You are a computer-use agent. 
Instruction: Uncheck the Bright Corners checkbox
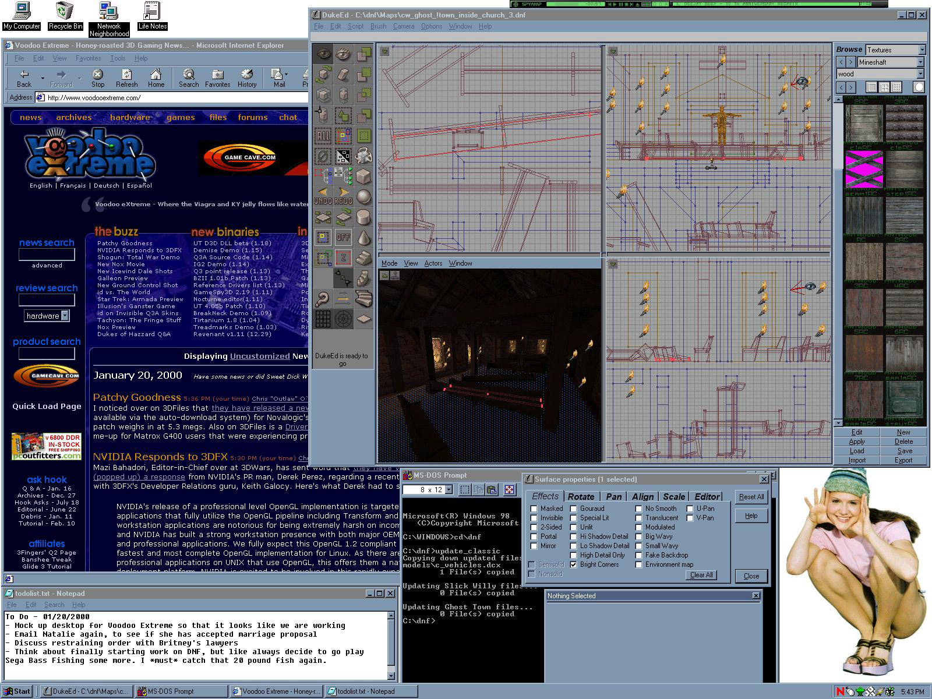pos(574,564)
